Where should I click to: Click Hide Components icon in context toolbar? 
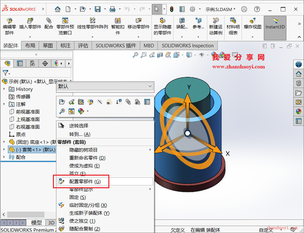click(x=100, y=102)
